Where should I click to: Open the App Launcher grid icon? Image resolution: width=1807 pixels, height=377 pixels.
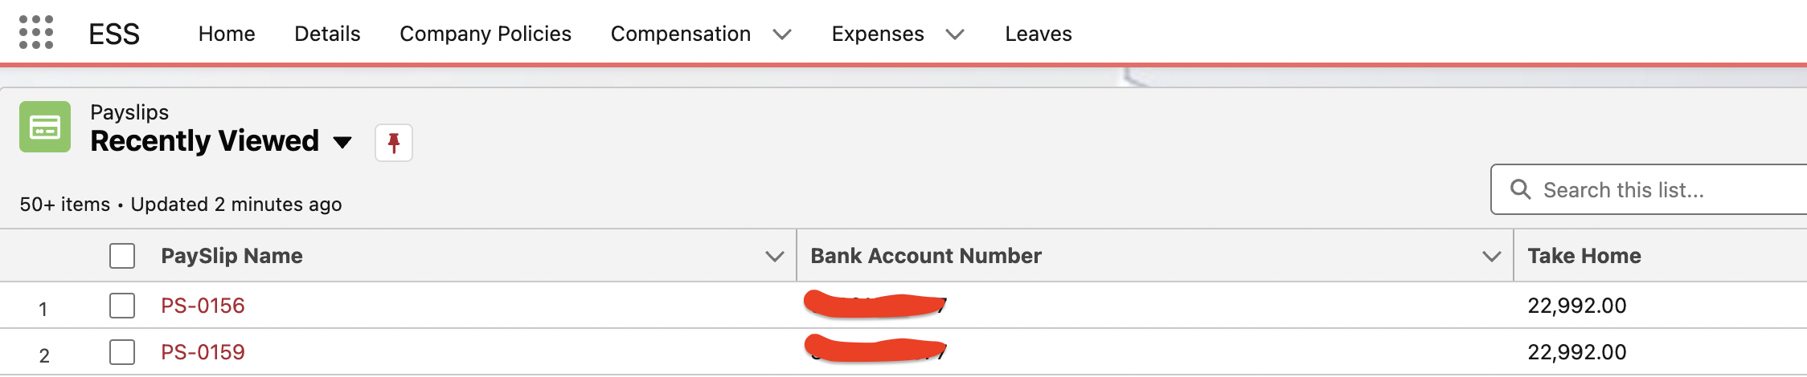coord(36,33)
